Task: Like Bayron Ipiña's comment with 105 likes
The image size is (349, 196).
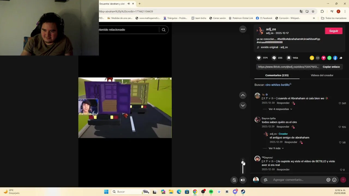Action: point(340,127)
